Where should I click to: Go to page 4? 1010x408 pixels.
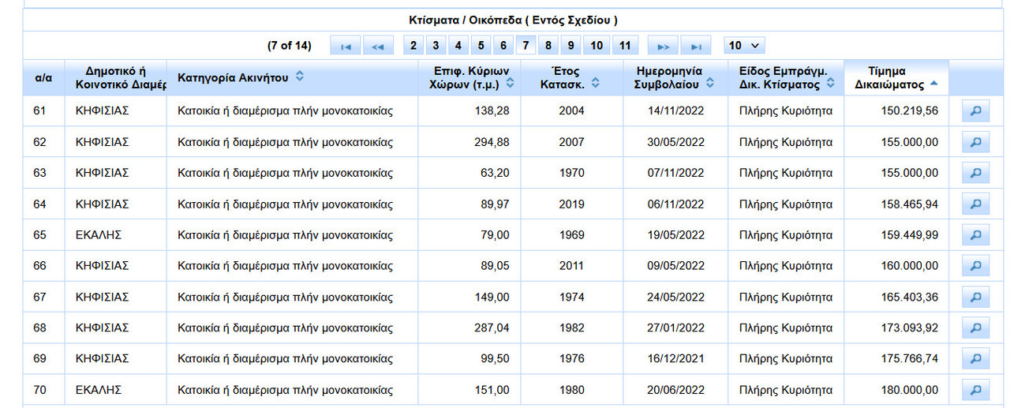[x=458, y=46]
